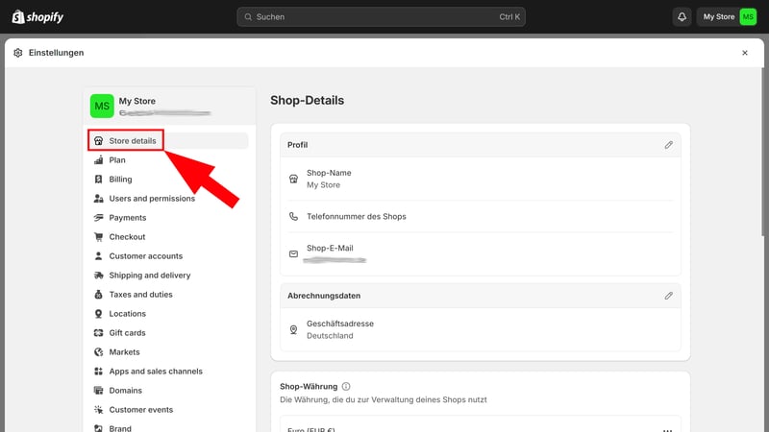Open the three-dot menu beside Euro currency
Screen dimensions: 769x432
click(x=667, y=429)
